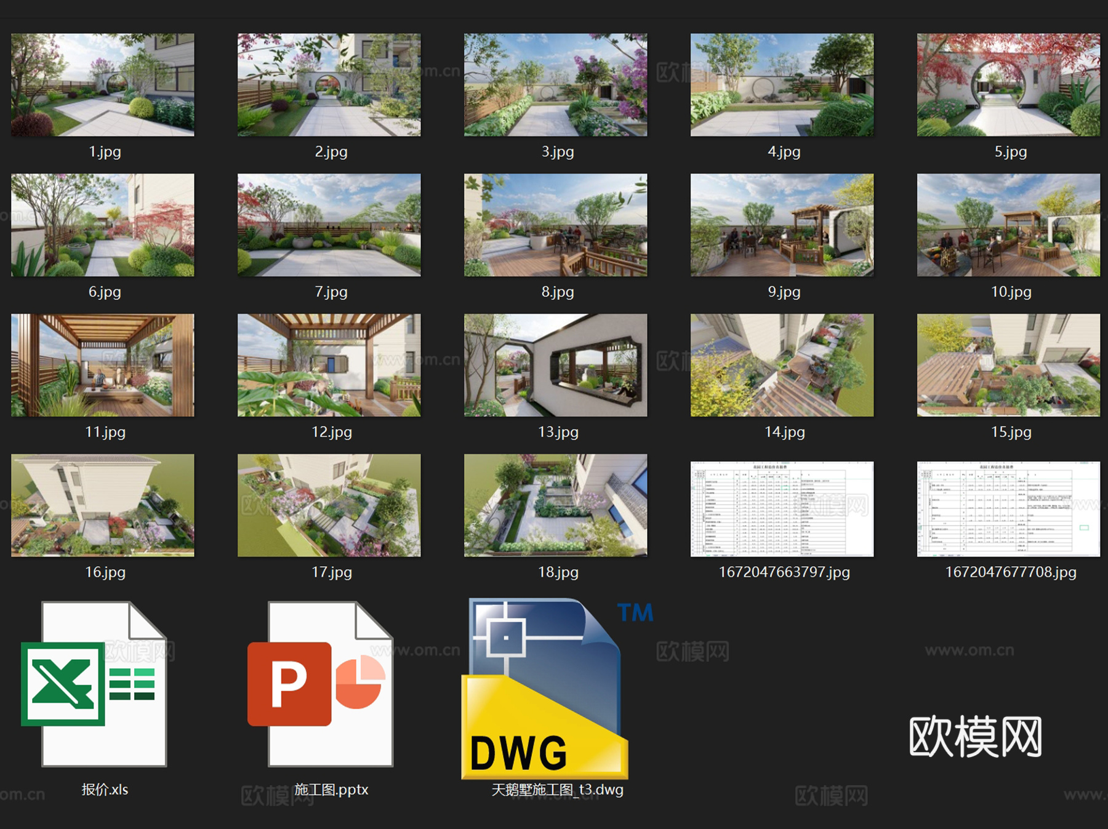Select the 14.jpg aerial view thumbnail
This screenshot has width=1108, height=829.
pyautogui.click(x=782, y=366)
